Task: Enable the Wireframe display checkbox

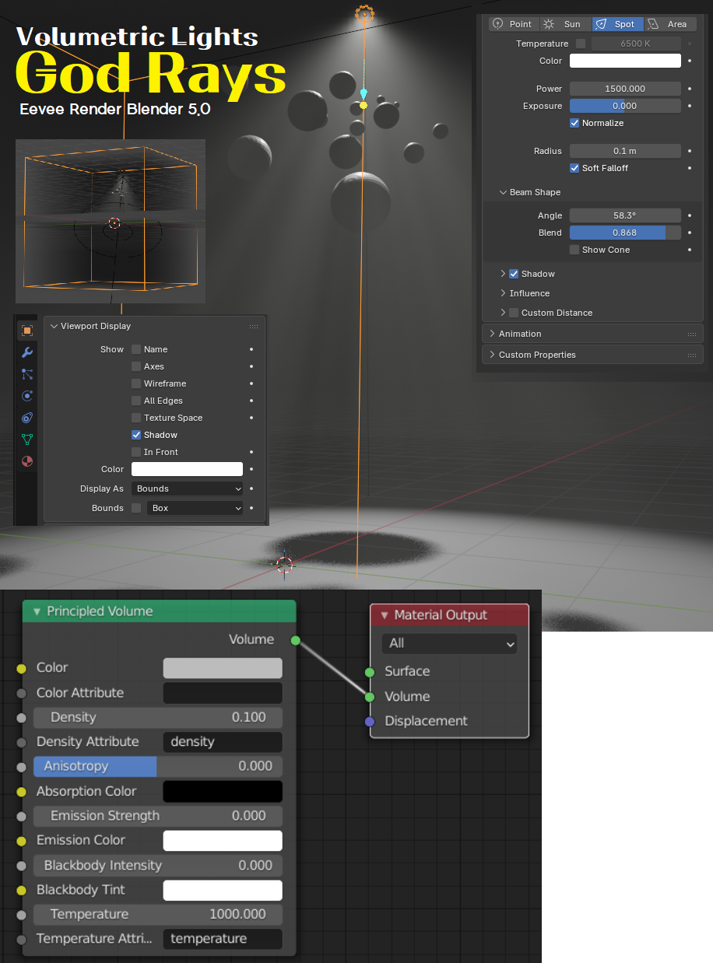Action: (136, 383)
